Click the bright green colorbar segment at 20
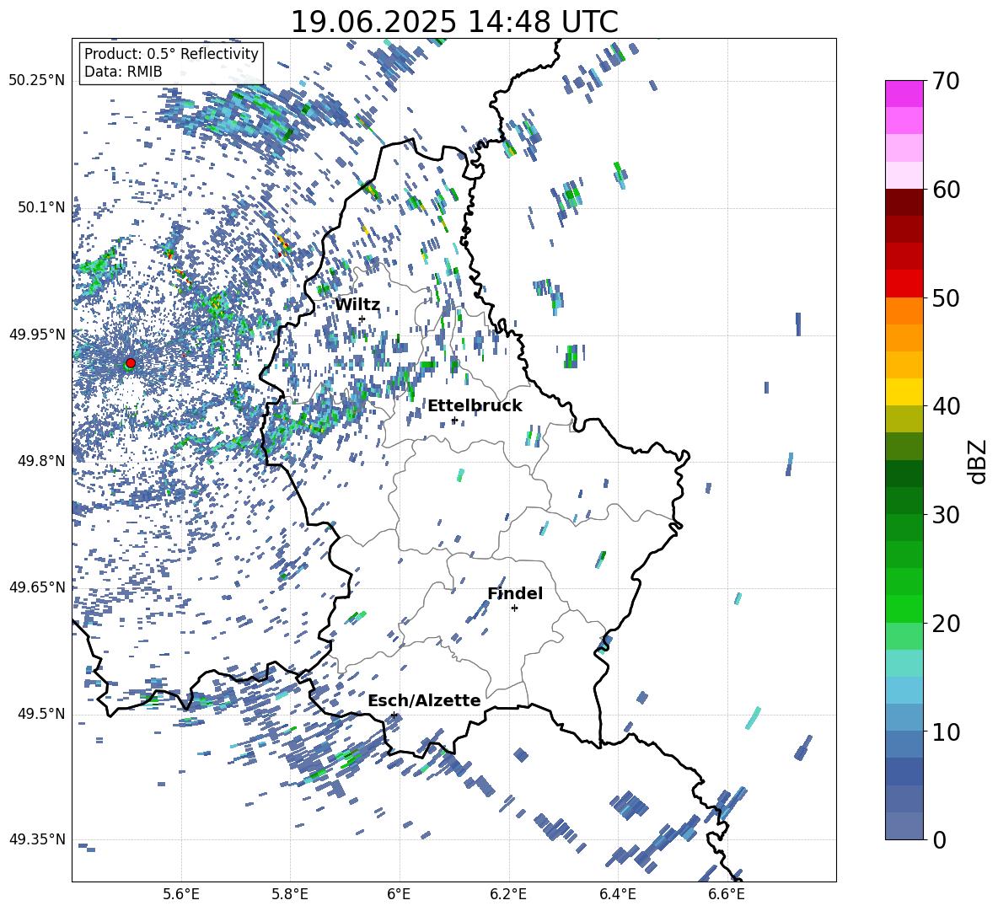This screenshot has height=911, width=998. coord(904,608)
